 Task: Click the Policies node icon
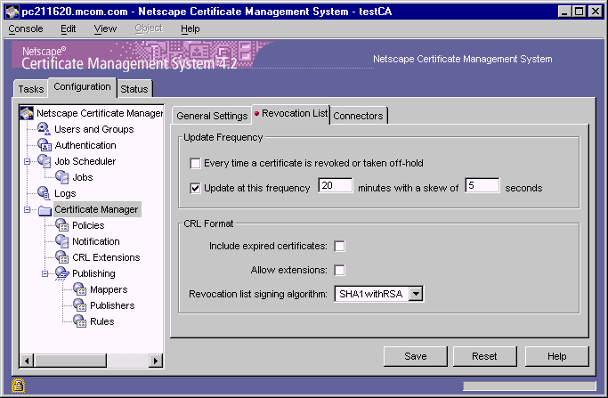click(x=62, y=225)
